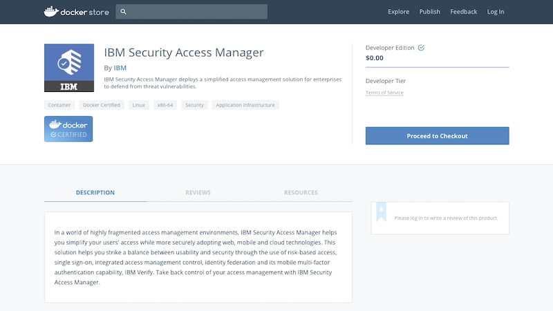The image size is (553, 311).
Task: Click the Docker Certified badge
Action: [68, 129]
